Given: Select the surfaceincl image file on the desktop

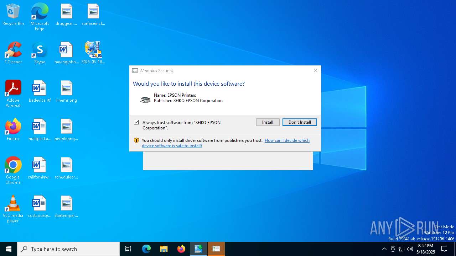Looking at the screenshot, I should 93,15.
